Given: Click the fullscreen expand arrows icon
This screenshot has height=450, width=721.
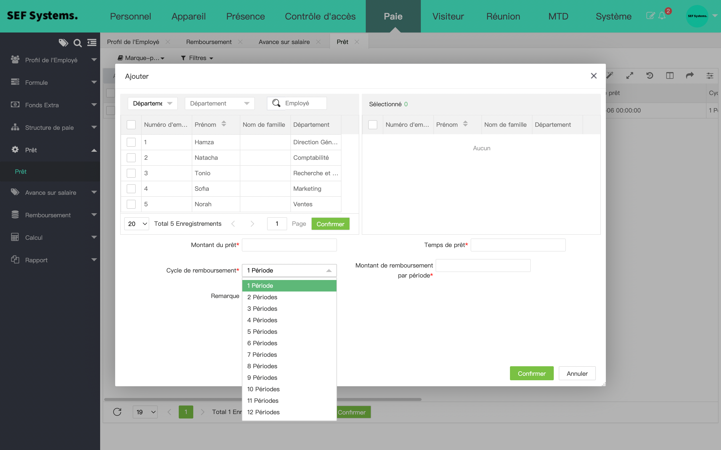Looking at the screenshot, I should [630, 75].
